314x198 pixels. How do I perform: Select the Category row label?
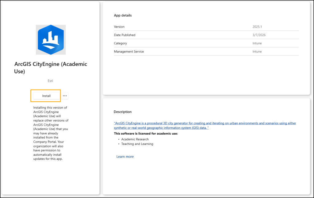[120, 43]
